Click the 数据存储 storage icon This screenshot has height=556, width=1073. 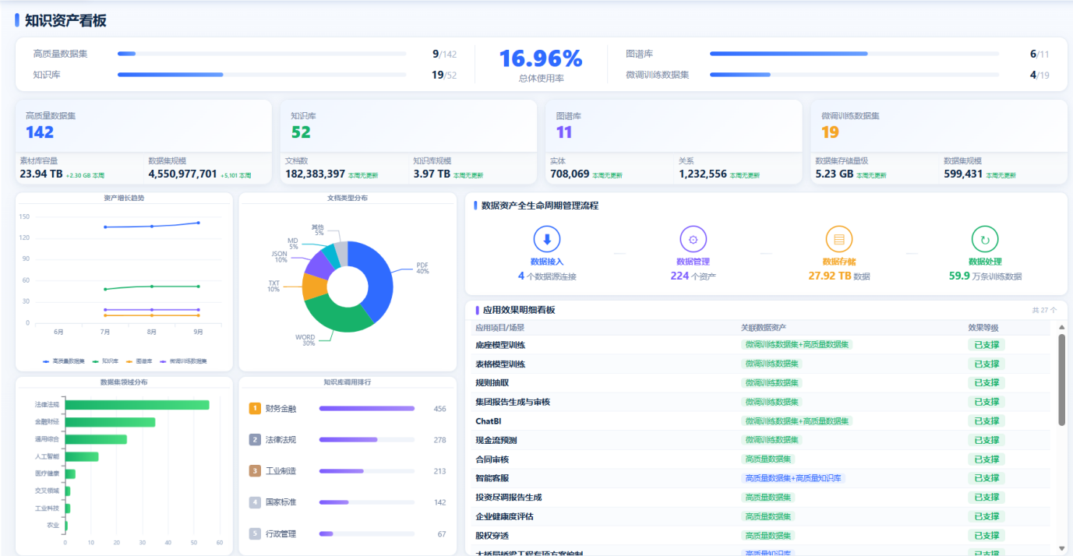tap(838, 239)
